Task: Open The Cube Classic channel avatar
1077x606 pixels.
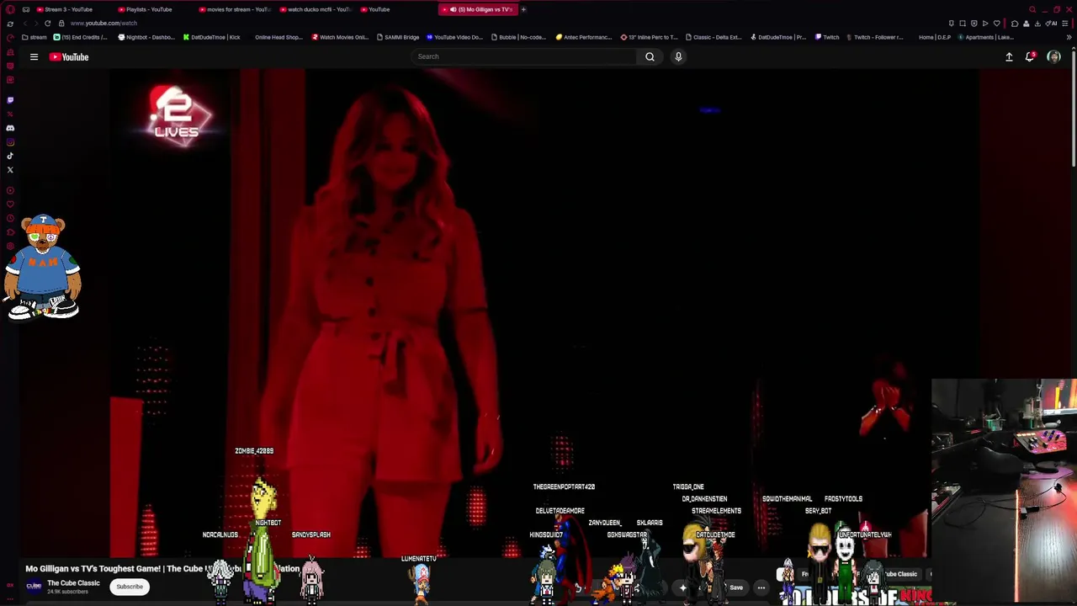Action: click(34, 587)
